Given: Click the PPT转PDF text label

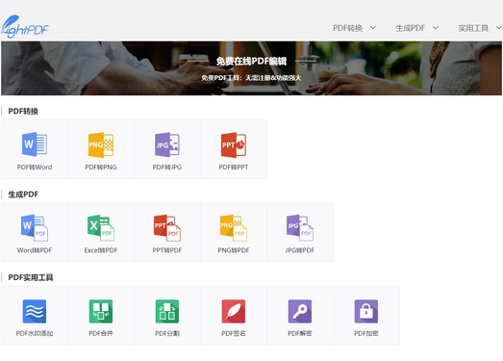Looking at the screenshot, I should pyautogui.click(x=167, y=250).
